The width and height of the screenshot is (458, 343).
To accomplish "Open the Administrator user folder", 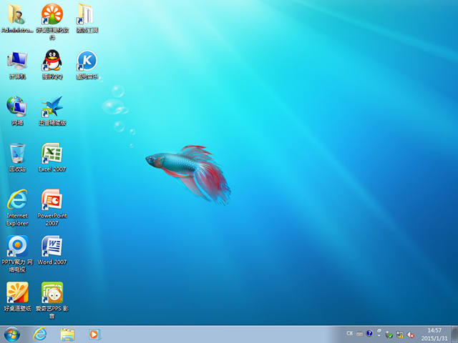I will pyautogui.click(x=16, y=14).
